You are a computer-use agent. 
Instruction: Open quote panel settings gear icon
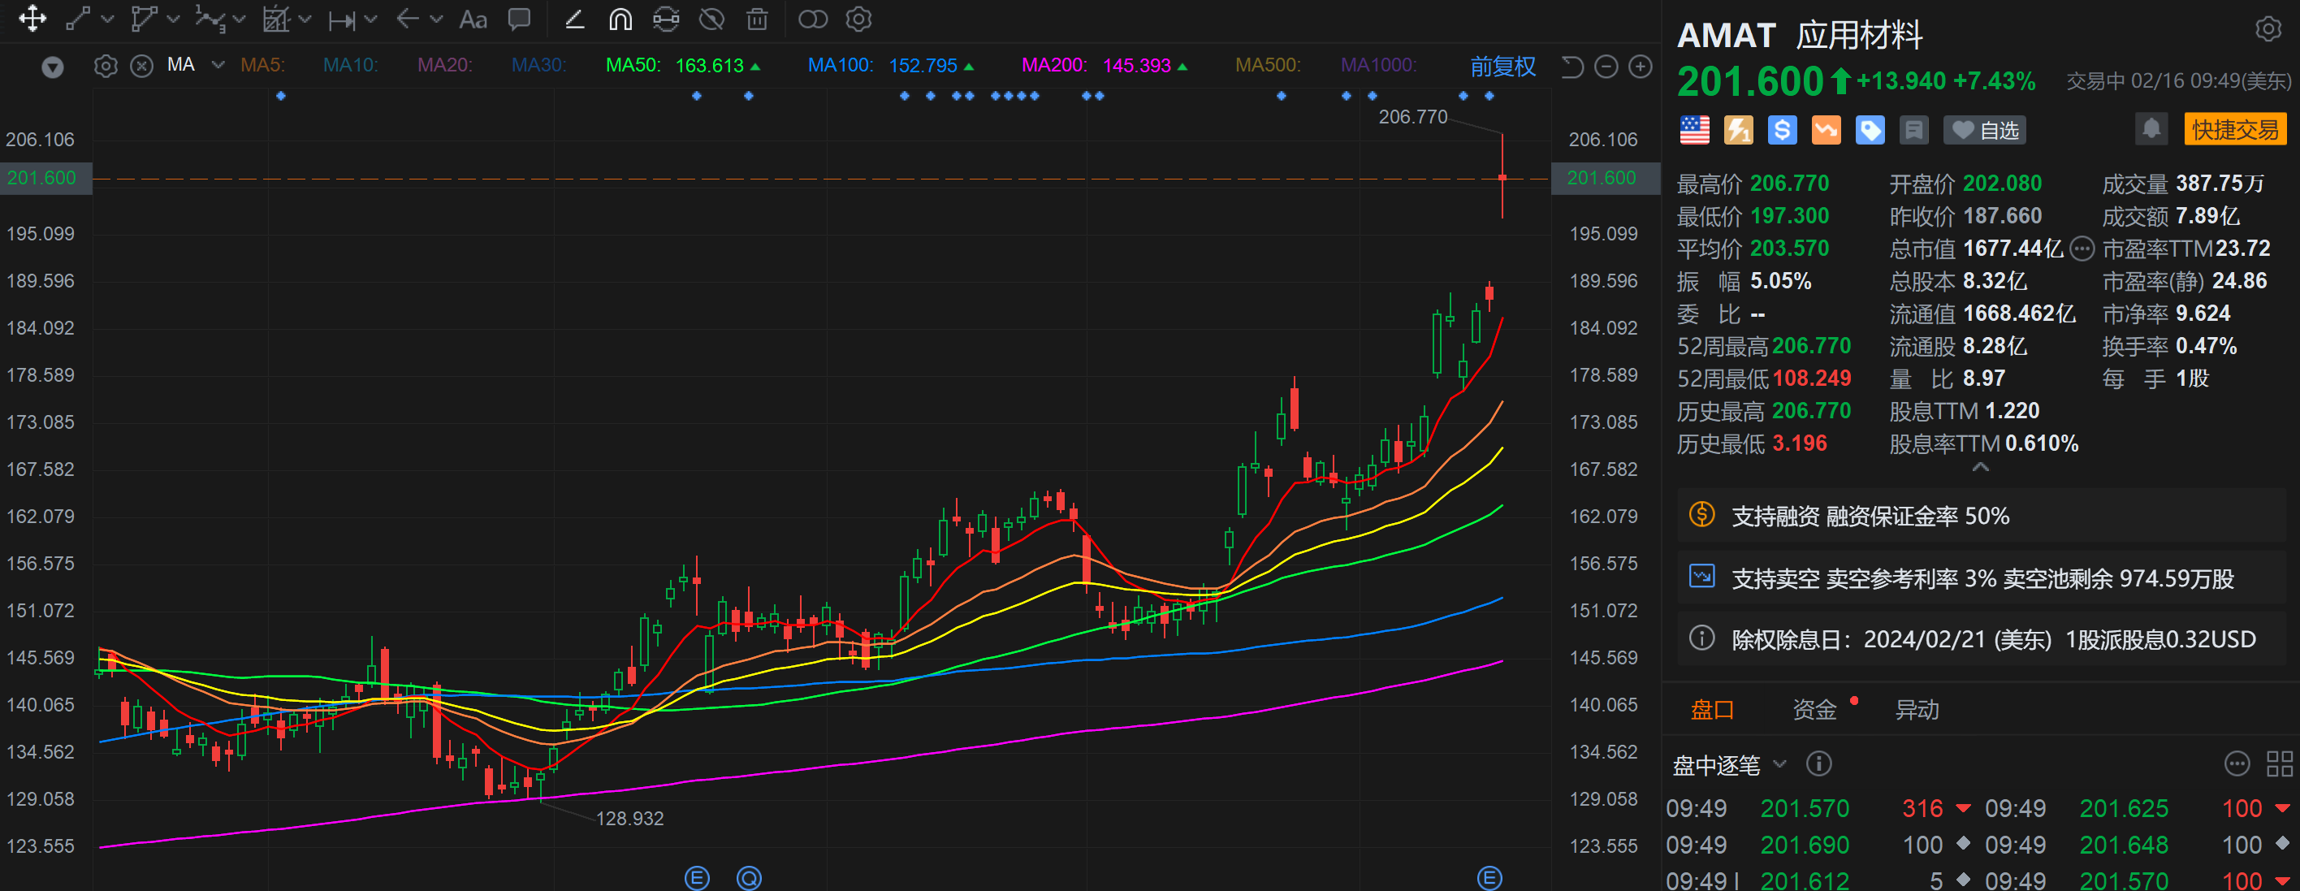pyautogui.click(x=2267, y=30)
